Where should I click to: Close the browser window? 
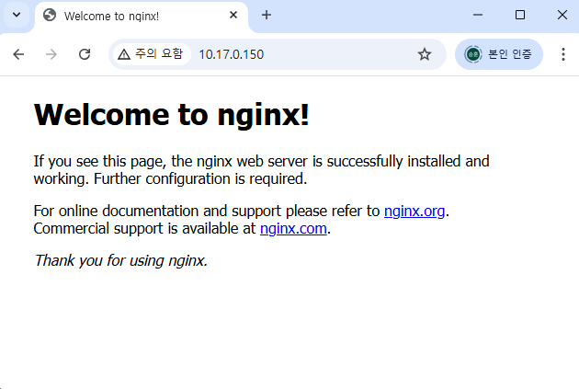[x=562, y=15]
